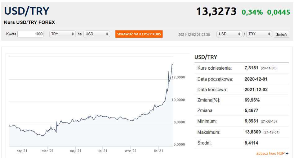
Task: Click the Data końcowa value 2021-12-02
Action: (x=256, y=90)
